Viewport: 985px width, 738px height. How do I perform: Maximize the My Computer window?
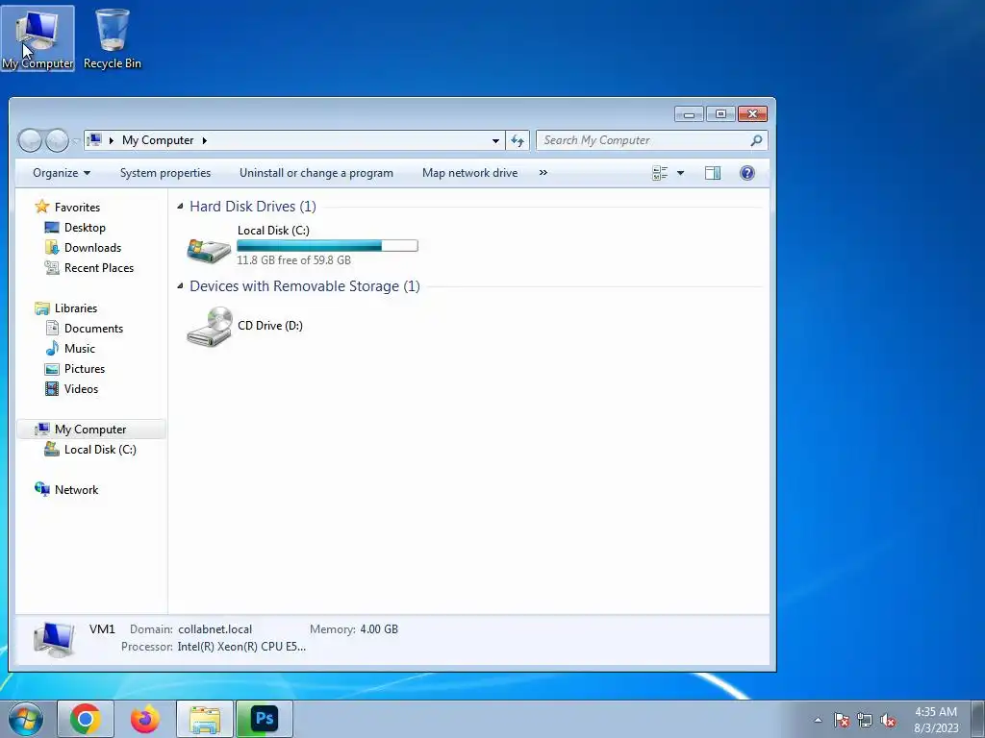[720, 113]
